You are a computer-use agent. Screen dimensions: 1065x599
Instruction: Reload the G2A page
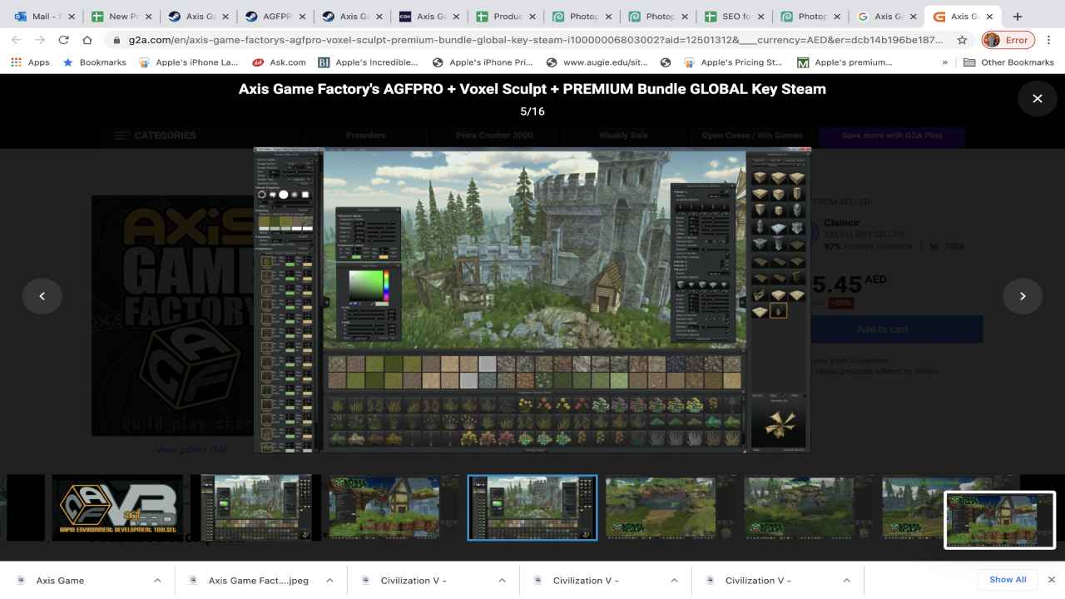pyautogui.click(x=63, y=40)
